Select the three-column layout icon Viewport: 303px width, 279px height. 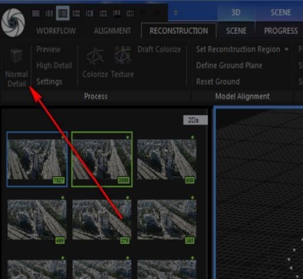[x=49, y=13]
